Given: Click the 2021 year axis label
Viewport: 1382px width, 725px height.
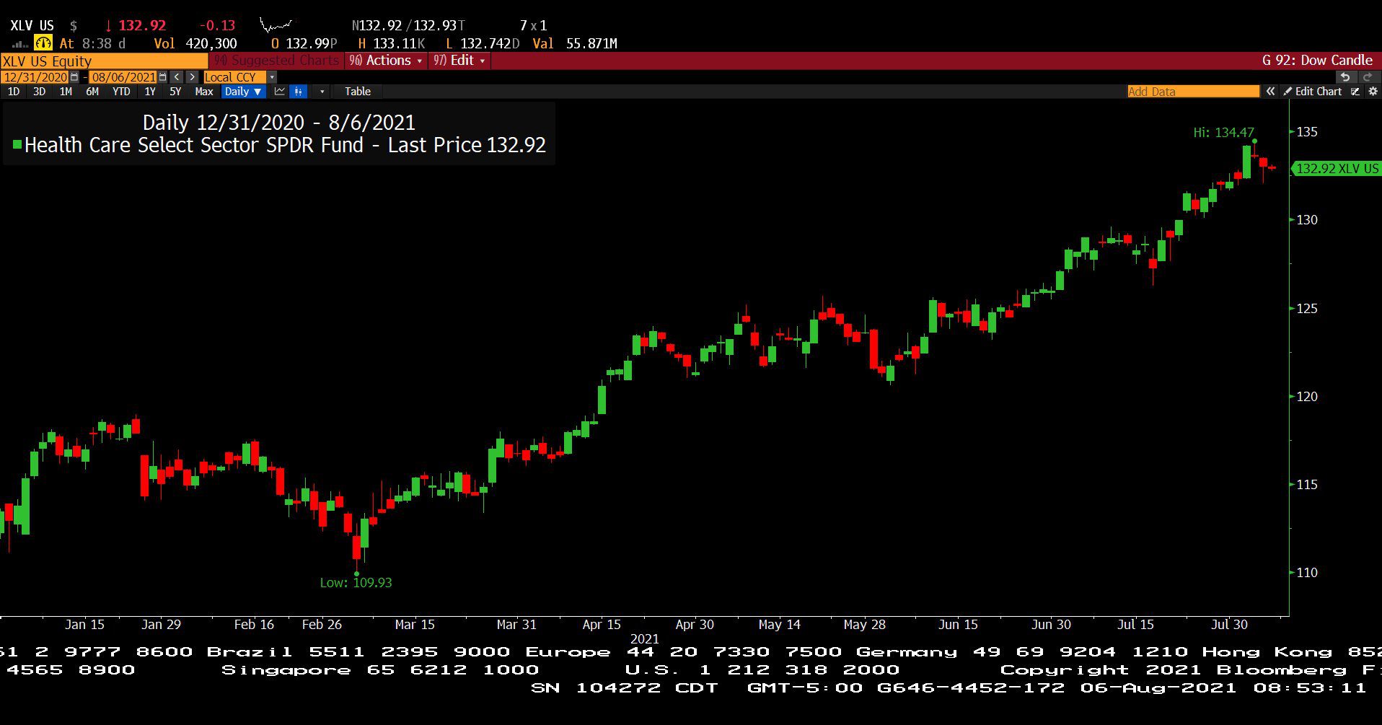Looking at the screenshot, I should 644,639.
